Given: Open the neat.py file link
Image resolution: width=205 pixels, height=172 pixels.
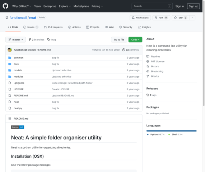Looking at the screenshot, I should tap(18, 108).
